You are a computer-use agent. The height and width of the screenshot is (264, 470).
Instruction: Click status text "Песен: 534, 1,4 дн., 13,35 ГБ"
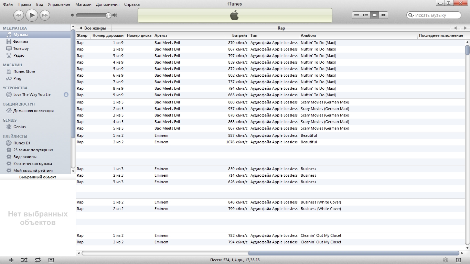[235, 260]
